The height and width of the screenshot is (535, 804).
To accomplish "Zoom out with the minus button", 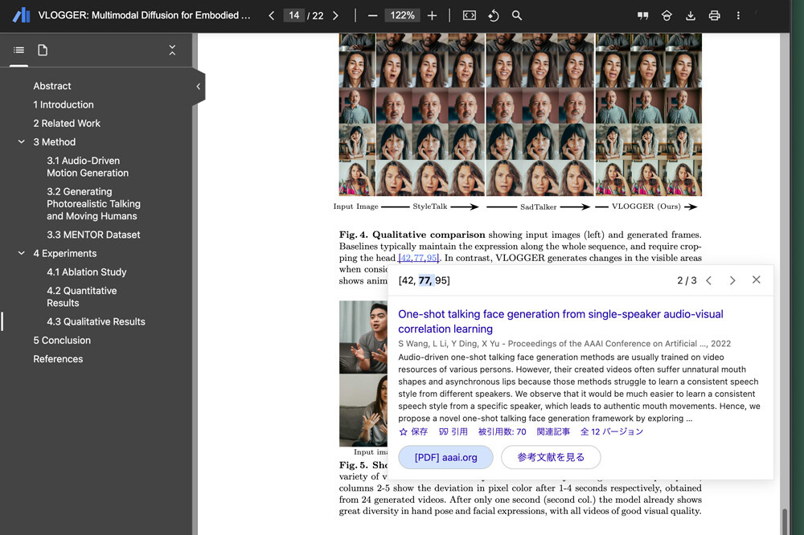I will 372,15.
